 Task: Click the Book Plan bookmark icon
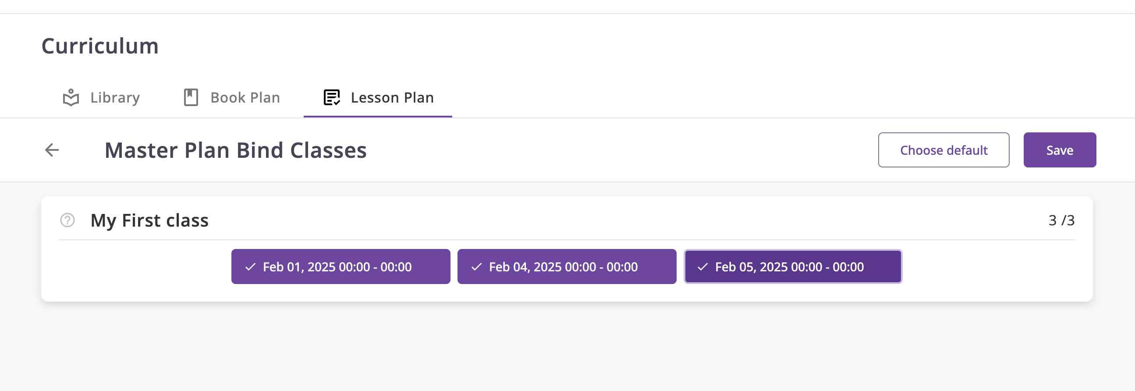tap(191, 97)
